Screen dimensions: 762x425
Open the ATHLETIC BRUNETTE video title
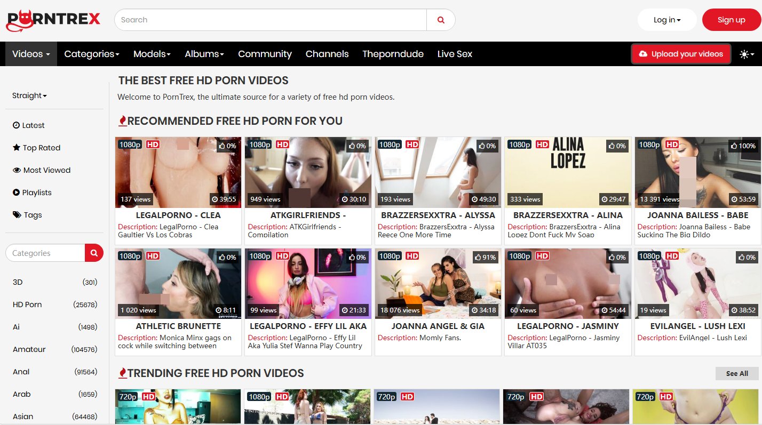[178, 326]
